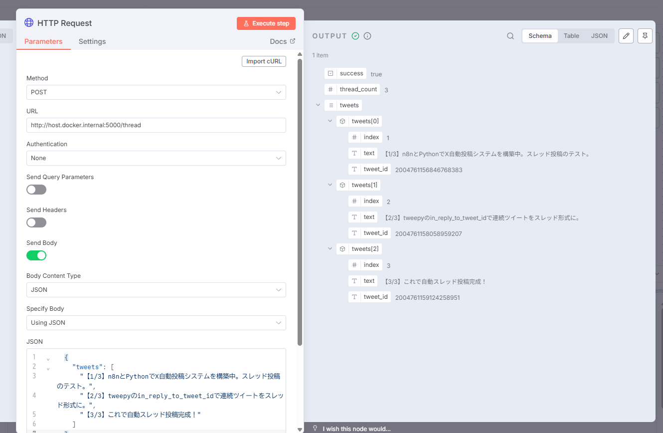Image resolution: width=663 pixels, height=433 pixels.
Task: Click into the URL input field
Action: pyautogui.click(x=156, y=125)
